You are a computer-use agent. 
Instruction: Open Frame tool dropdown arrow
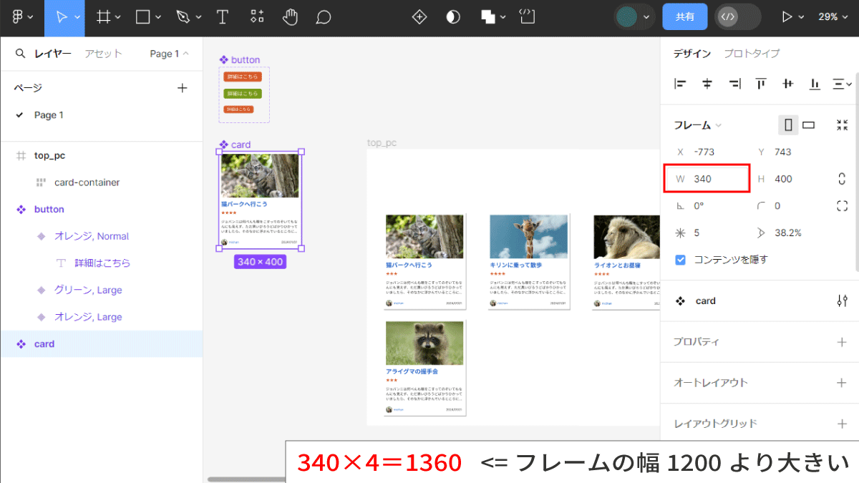(118, 17)
